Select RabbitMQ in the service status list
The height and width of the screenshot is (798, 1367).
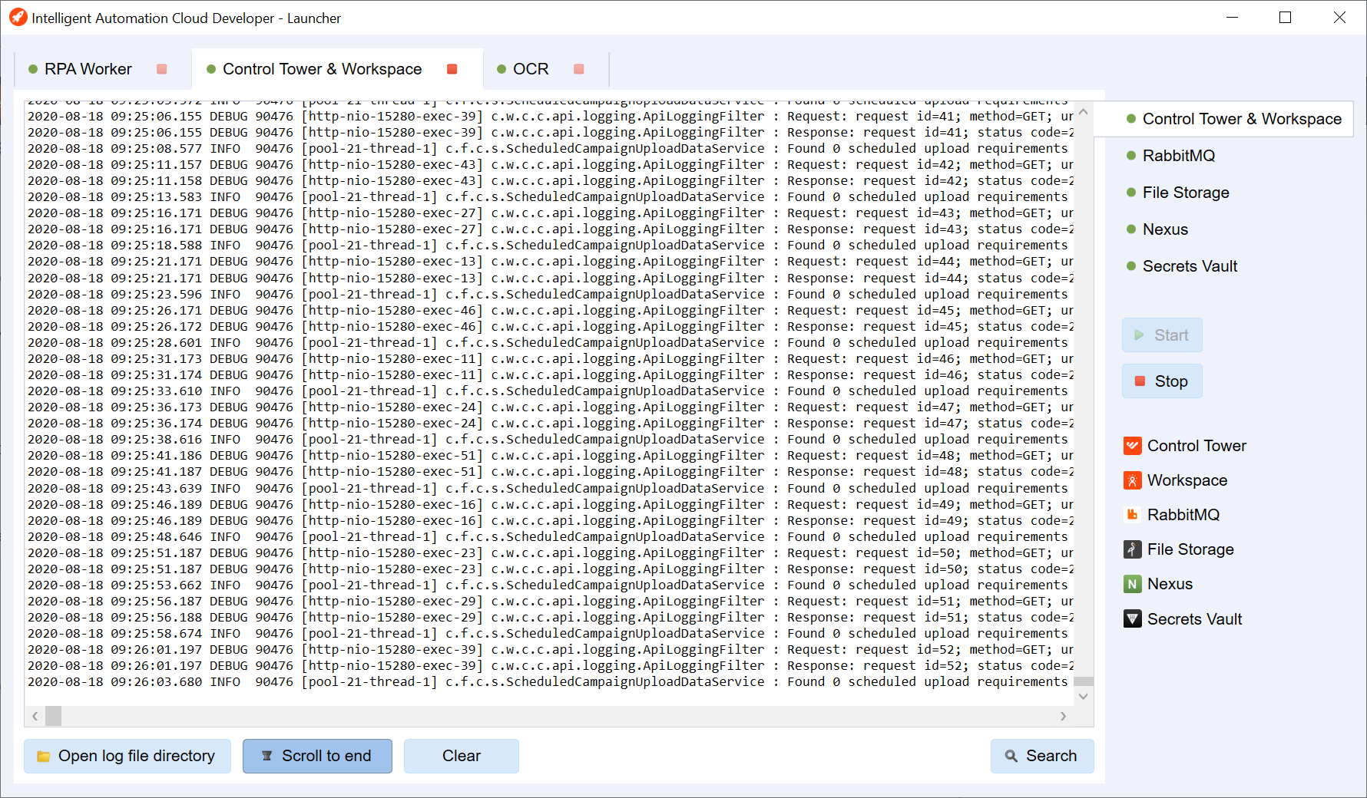1179,156
